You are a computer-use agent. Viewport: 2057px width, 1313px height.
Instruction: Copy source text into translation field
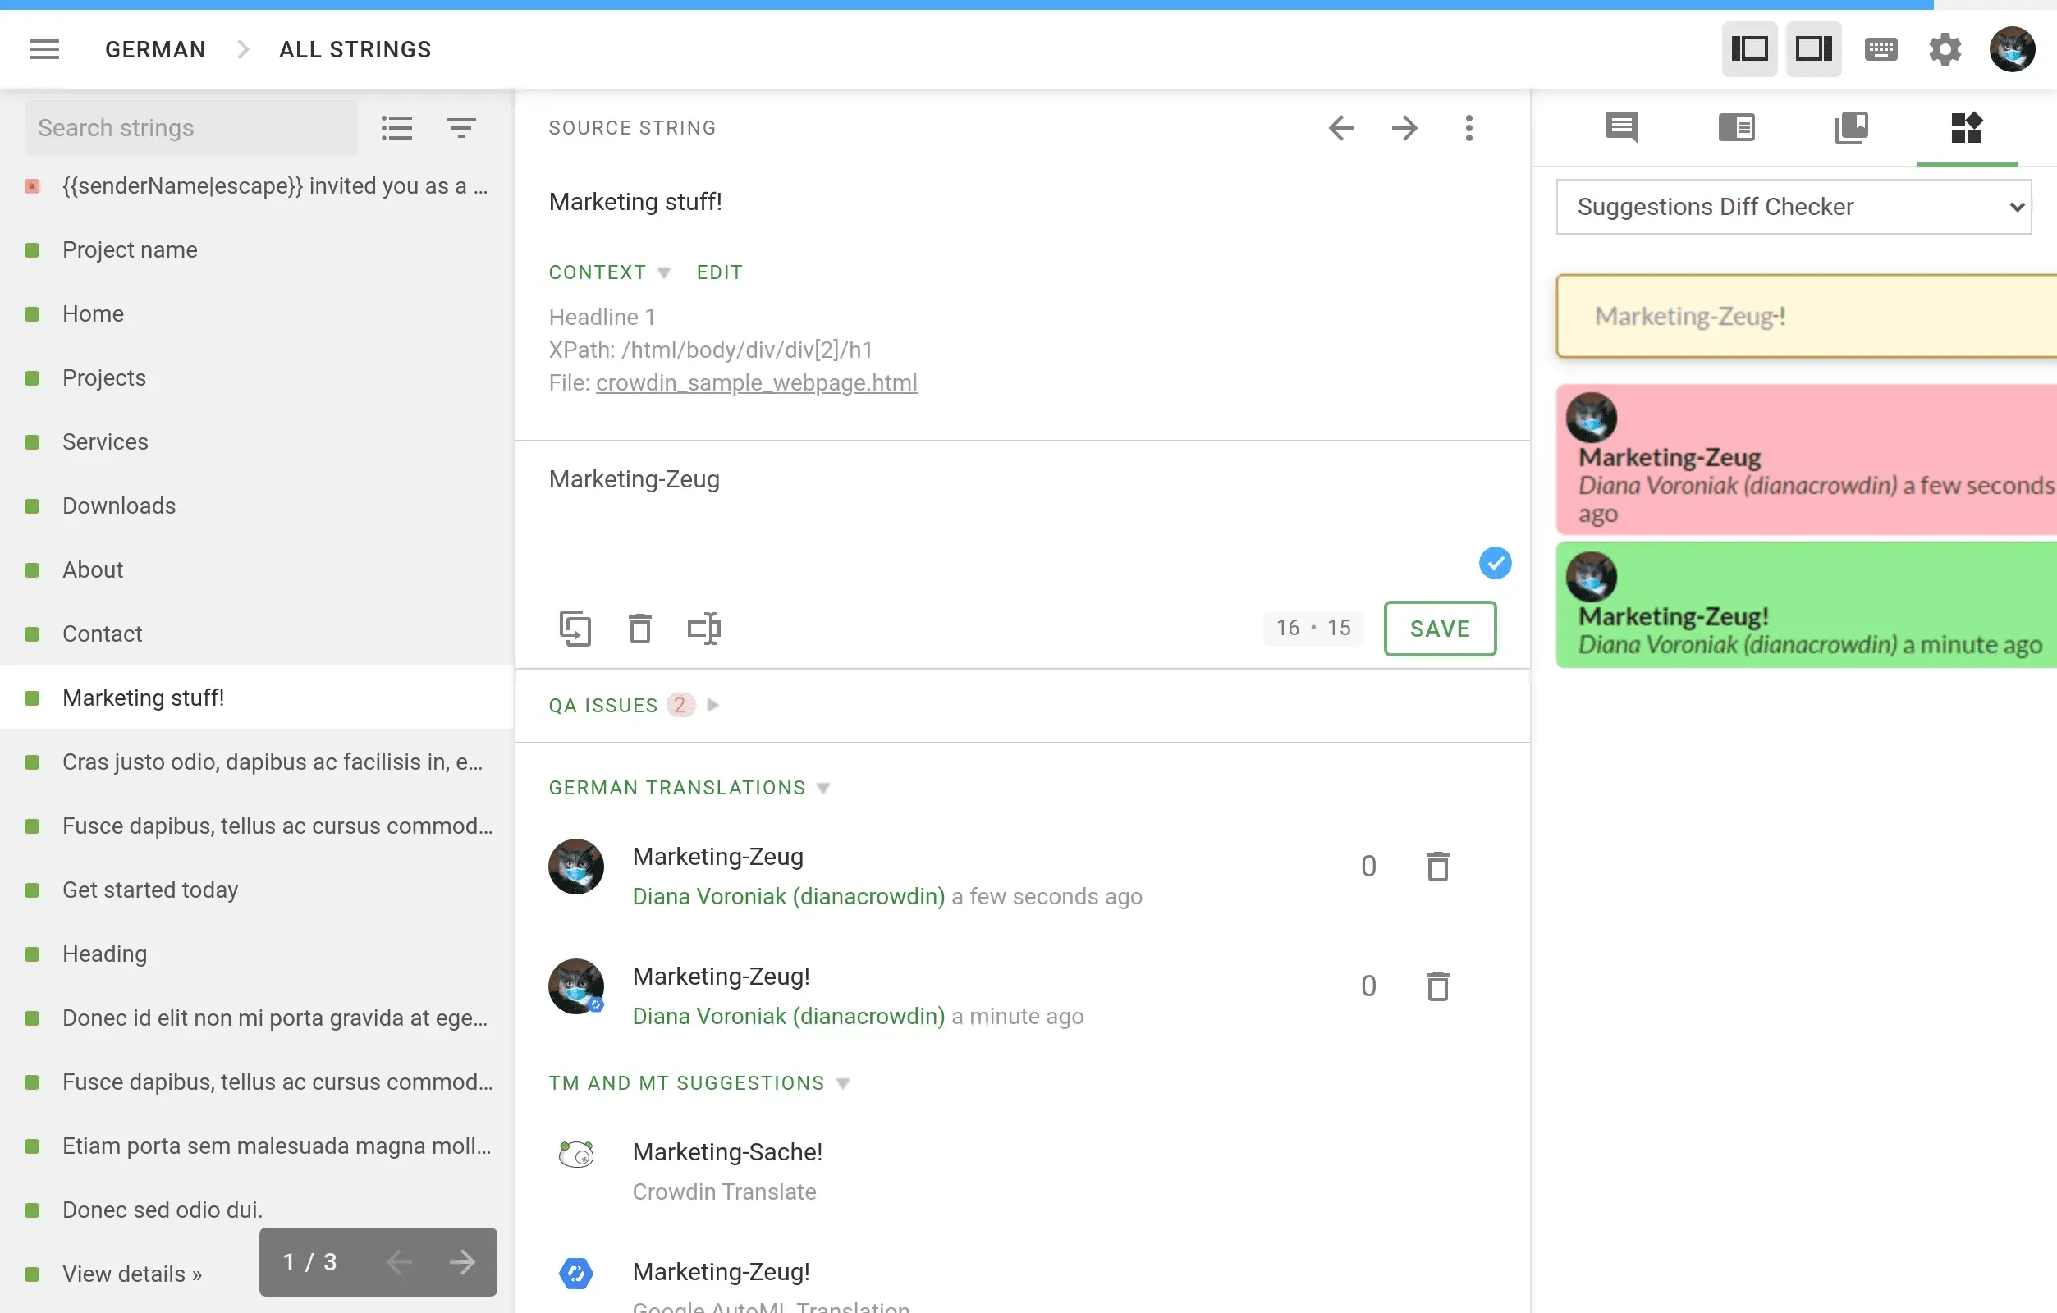click(x=575, y=629)
